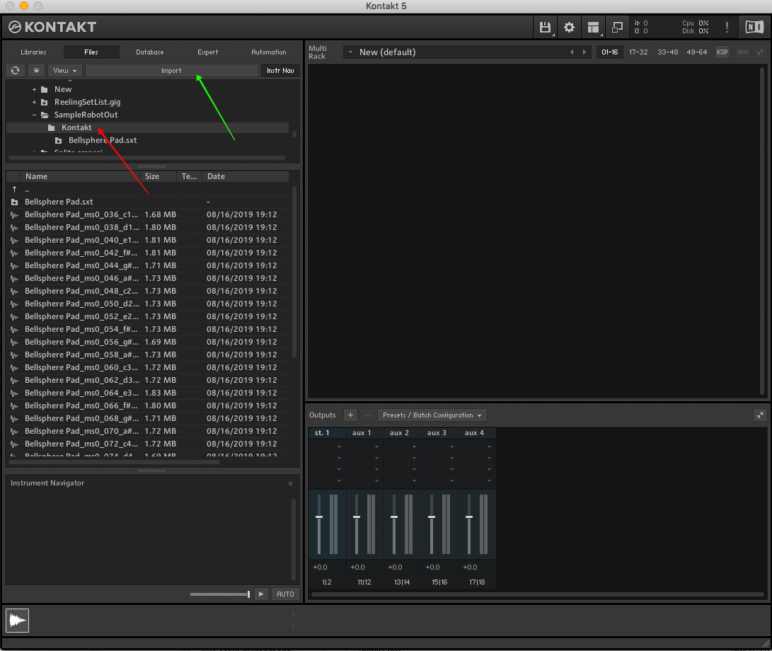
Task: Open first insert slot dropdown on st. 1
Action: pyautogui.click(x=339, y=447)
